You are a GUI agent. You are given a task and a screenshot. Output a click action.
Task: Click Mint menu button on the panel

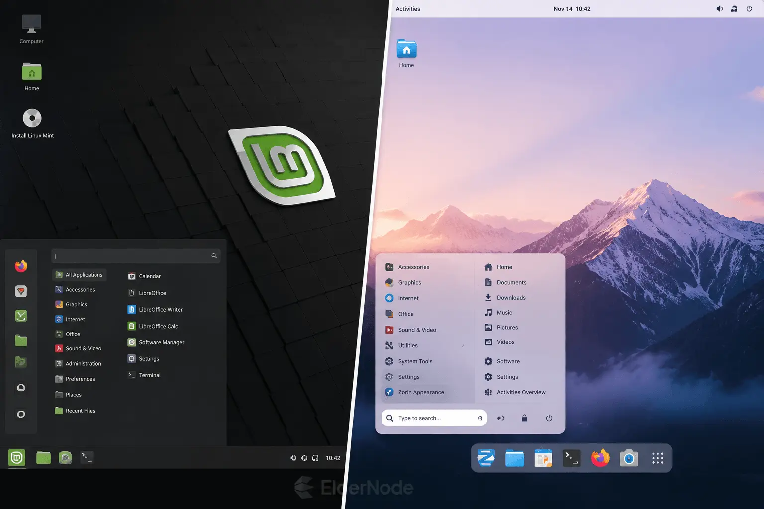pyautogui.click(x=17, y=457)
